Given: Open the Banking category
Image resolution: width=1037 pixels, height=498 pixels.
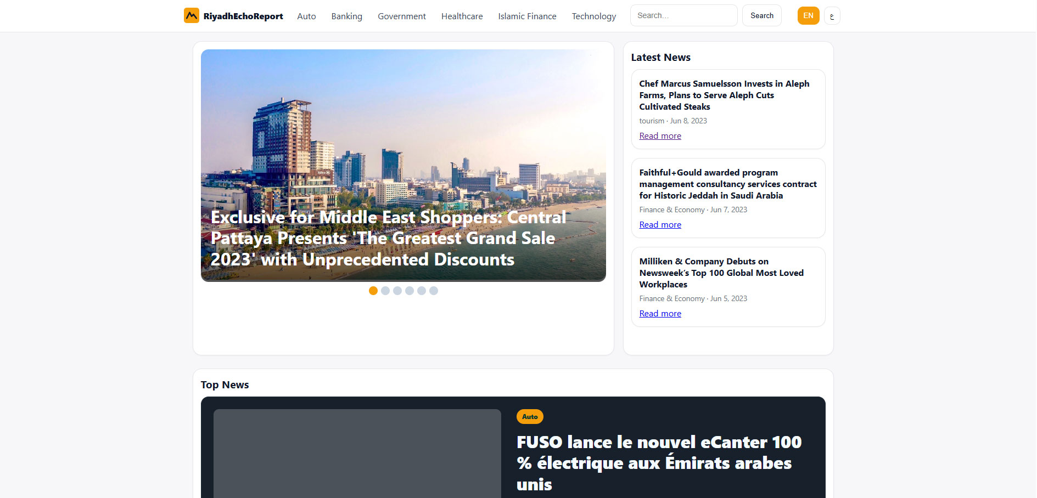Looking at the screenshot, I should tap(346, 16).
